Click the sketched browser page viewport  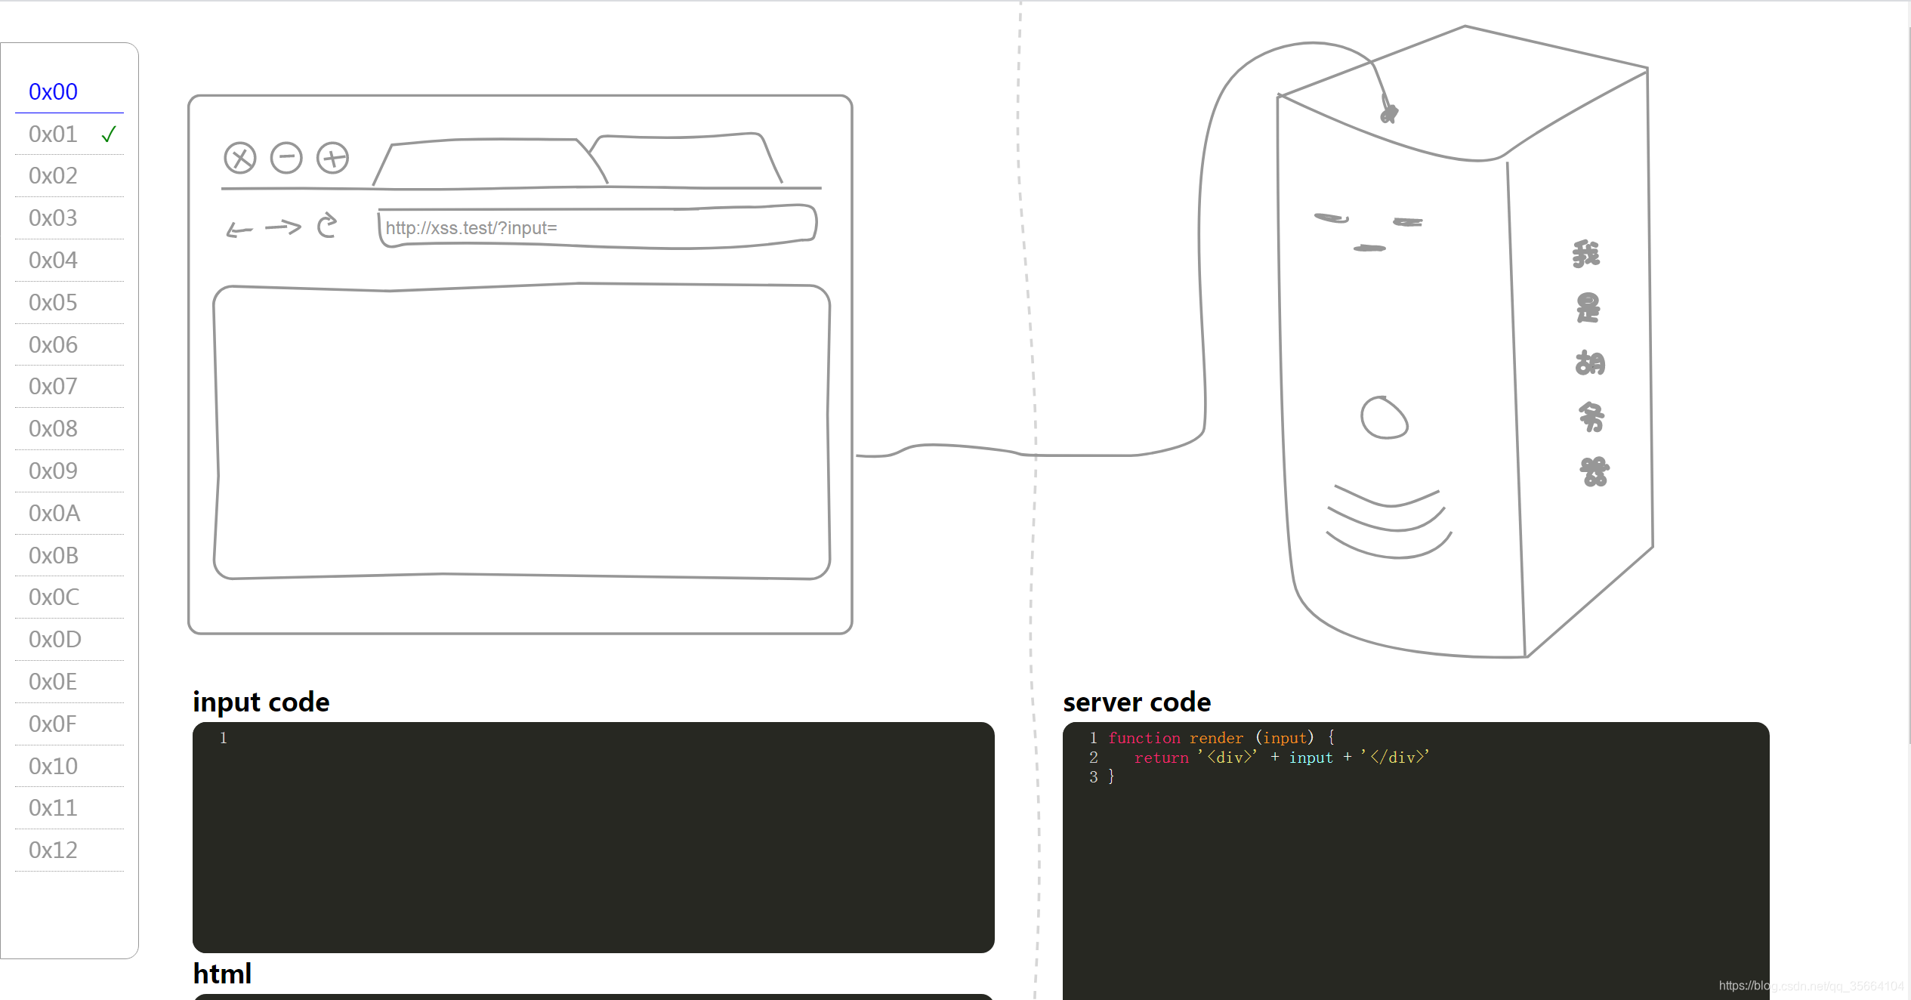[521, 432]
